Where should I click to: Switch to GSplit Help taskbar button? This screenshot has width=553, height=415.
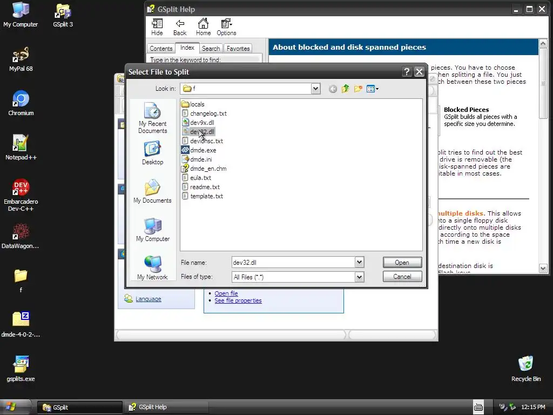(166, 407)
